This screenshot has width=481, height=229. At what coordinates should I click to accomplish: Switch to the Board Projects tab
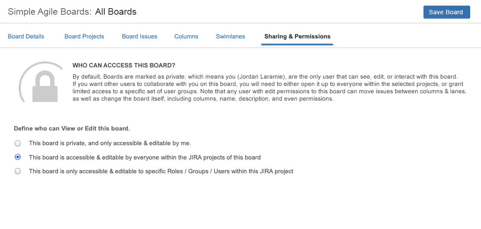point(84,36)
